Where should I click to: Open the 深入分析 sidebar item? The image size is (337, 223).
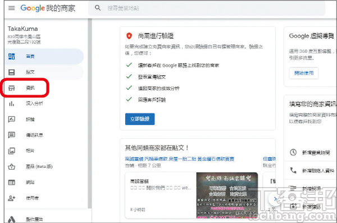point(44,103)
